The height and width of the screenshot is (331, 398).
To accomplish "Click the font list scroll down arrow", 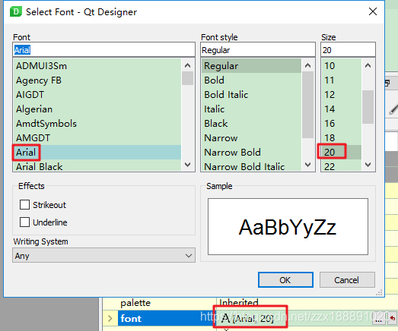I will pyautogui.click(x=187, y=165).
